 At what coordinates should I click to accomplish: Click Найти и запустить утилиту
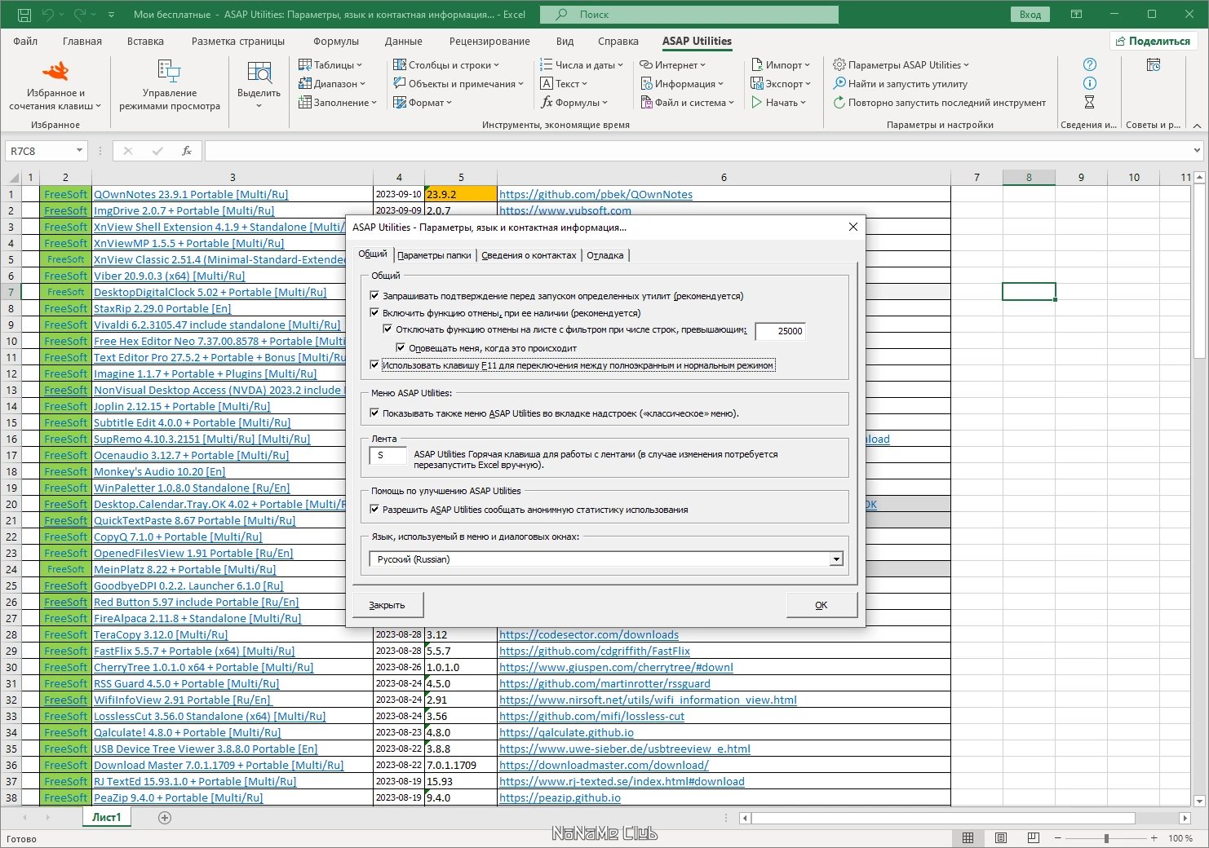[x=900, y=84]
